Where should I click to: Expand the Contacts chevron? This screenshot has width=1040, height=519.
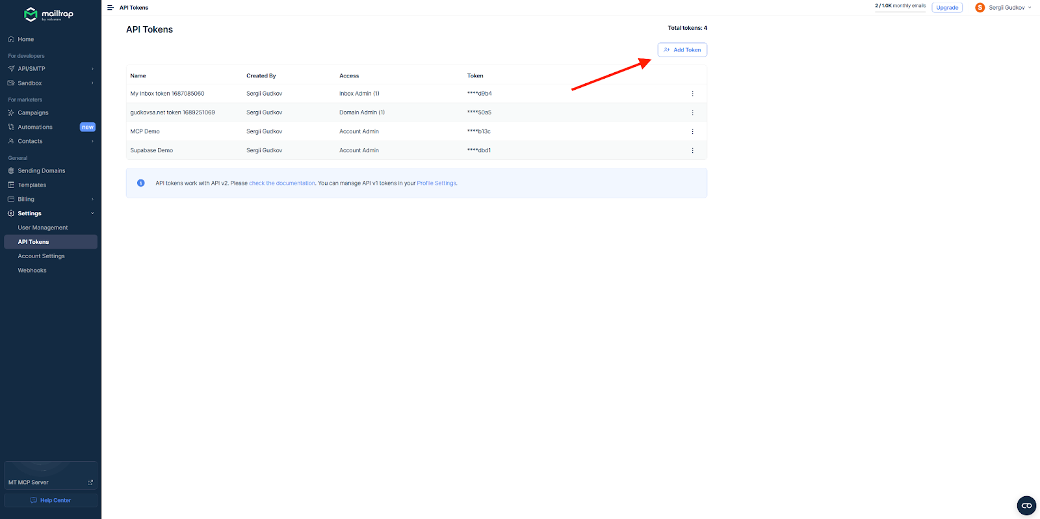pyautogui.click(x=92, y=141)
